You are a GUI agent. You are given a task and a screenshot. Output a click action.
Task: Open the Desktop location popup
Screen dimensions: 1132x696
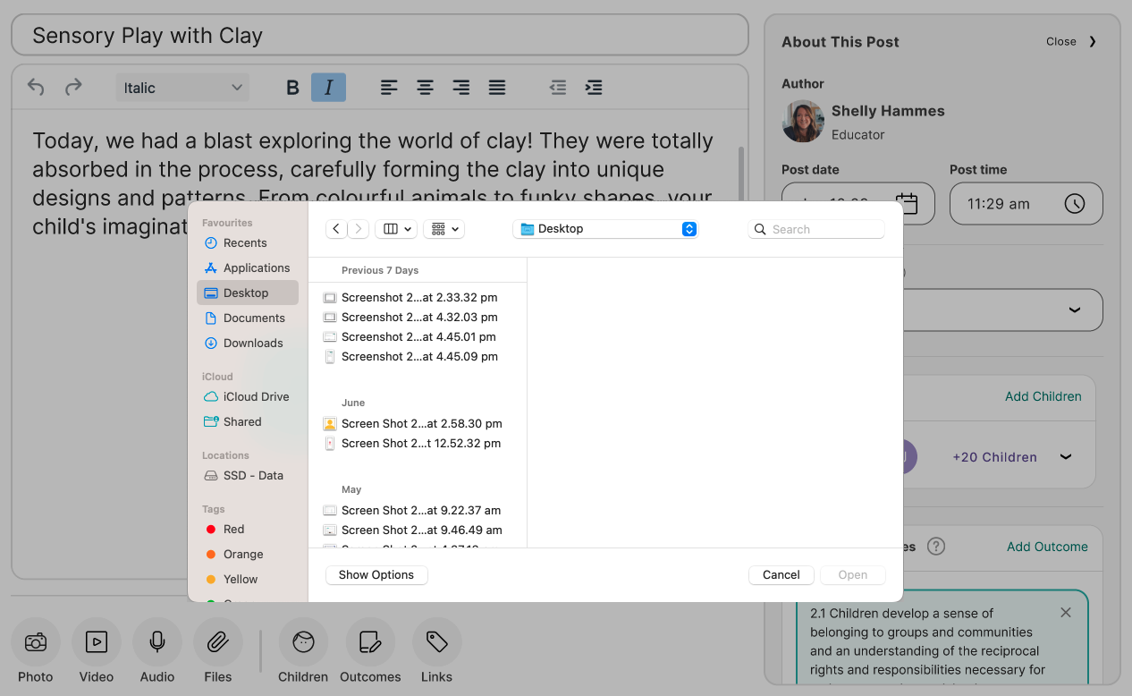(x=605, y=229)
